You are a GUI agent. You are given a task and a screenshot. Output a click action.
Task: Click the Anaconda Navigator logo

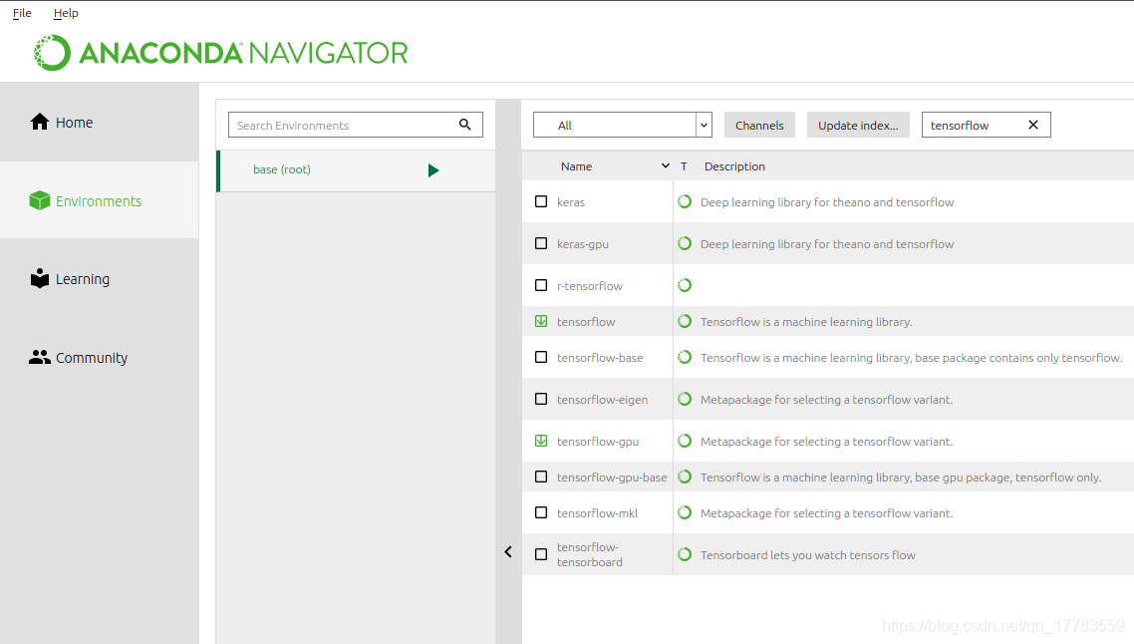220,53
